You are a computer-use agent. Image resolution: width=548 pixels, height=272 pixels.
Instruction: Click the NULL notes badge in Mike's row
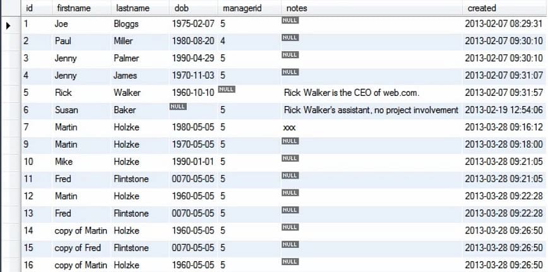click(x=290, y=158)
